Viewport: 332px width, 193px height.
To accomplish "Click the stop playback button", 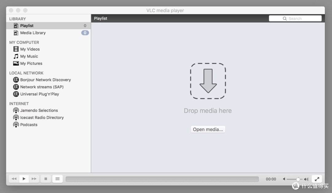I will pos(46,179).
